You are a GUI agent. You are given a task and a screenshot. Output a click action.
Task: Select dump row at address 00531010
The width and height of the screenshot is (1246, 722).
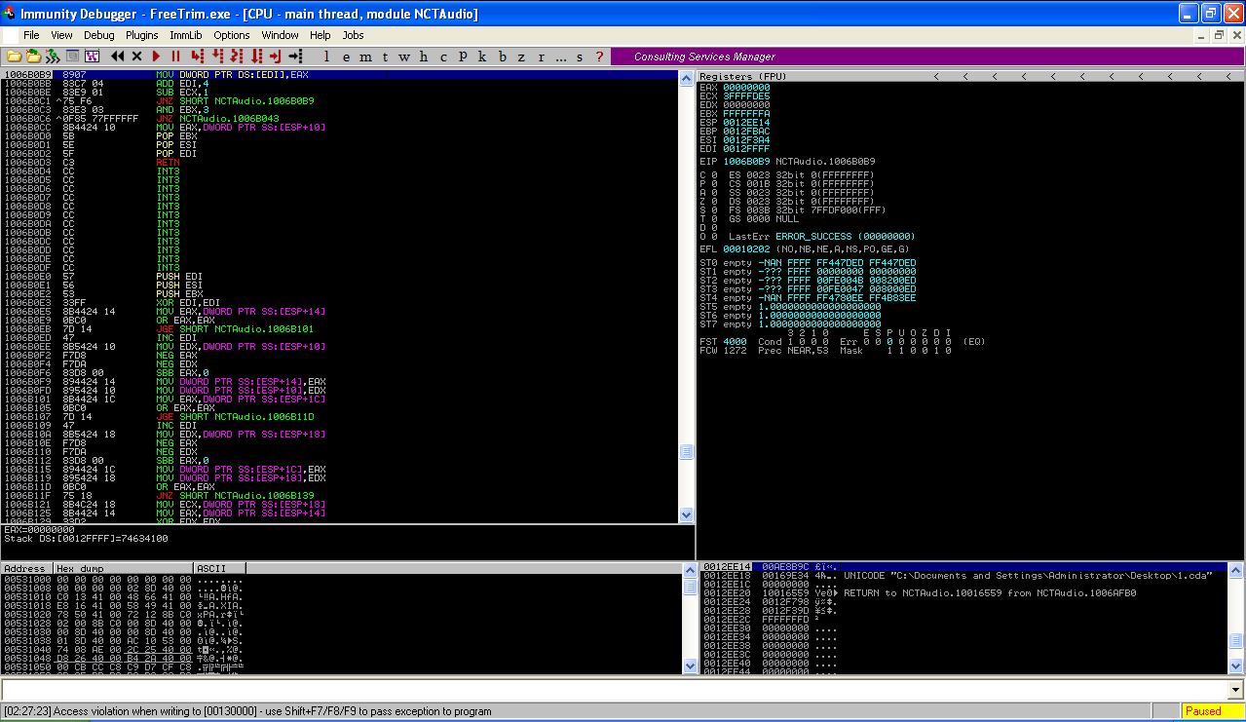[x=340, y=596]
